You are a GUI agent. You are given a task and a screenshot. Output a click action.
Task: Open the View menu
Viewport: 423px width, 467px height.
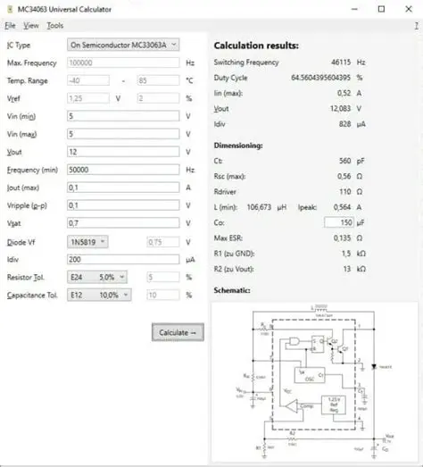click(x=31, y=26)
